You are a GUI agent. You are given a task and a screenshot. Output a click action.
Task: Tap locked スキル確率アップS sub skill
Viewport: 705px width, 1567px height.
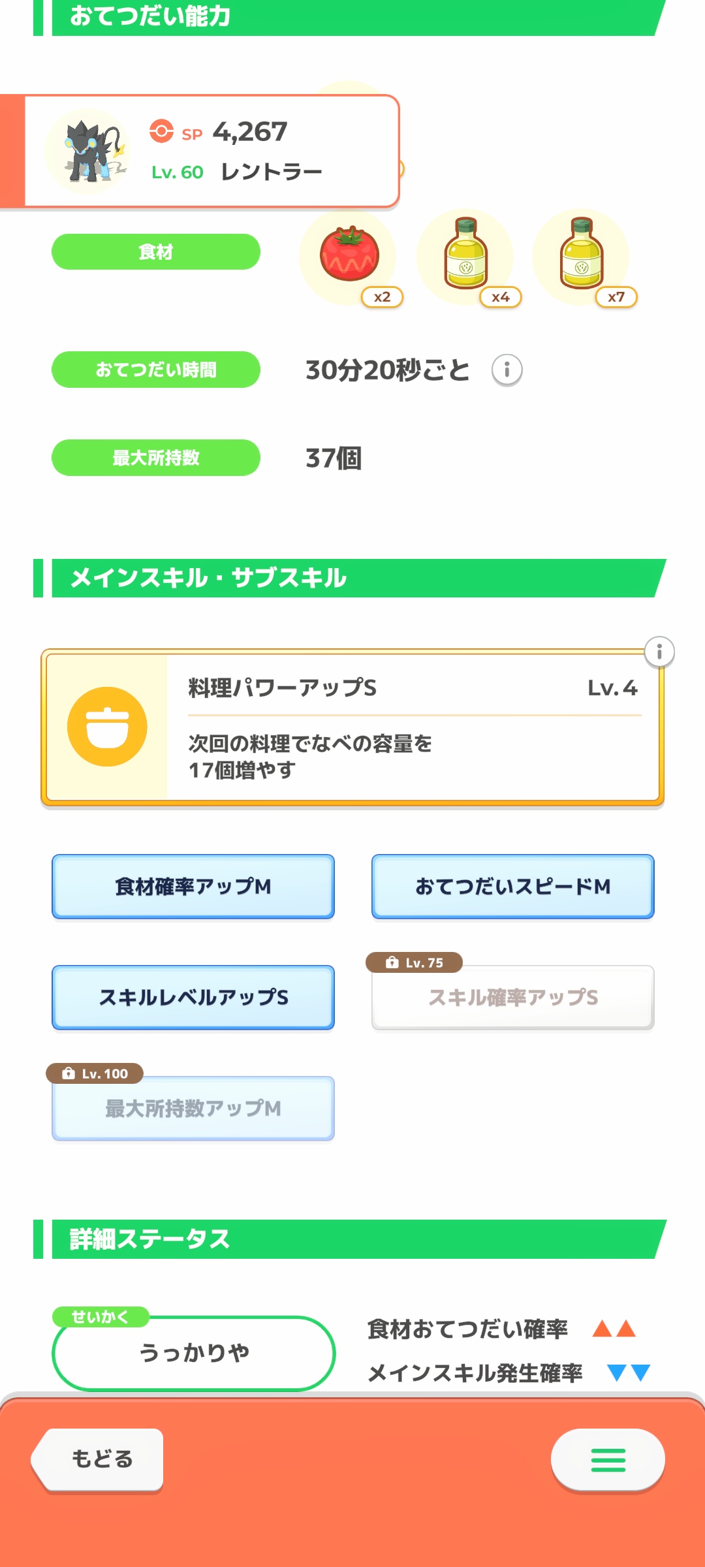[x=513, y=998]
